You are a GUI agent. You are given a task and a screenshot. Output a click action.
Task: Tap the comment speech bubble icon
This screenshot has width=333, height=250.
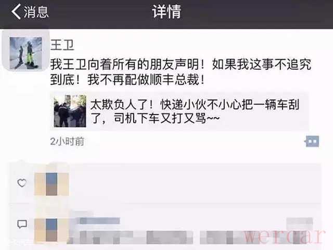[x=22, y=224]
